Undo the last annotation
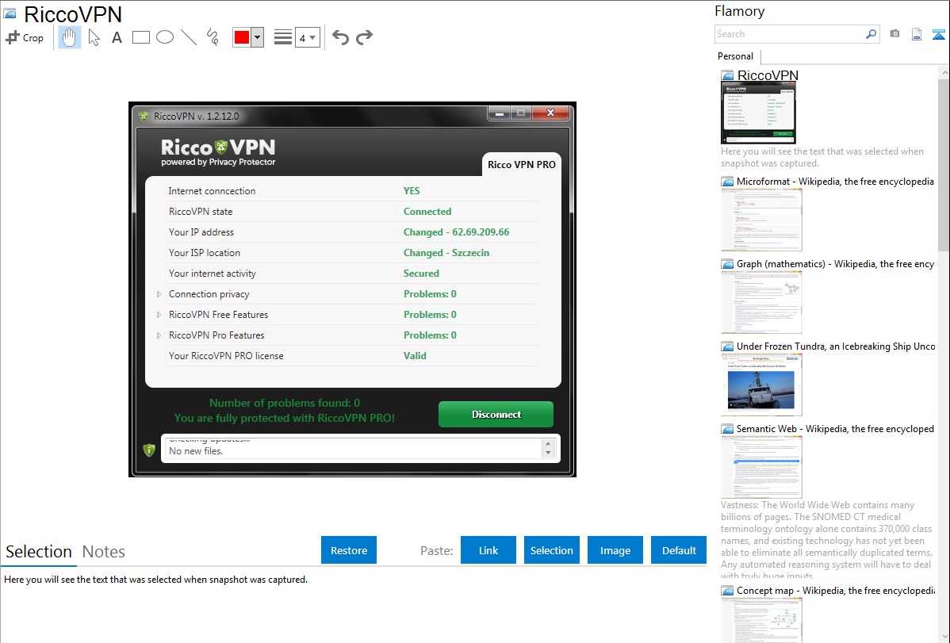The width and height of the screenshot is (950, 643). (x=340, y=37)
